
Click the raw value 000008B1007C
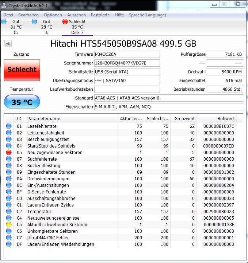point(219,126)
